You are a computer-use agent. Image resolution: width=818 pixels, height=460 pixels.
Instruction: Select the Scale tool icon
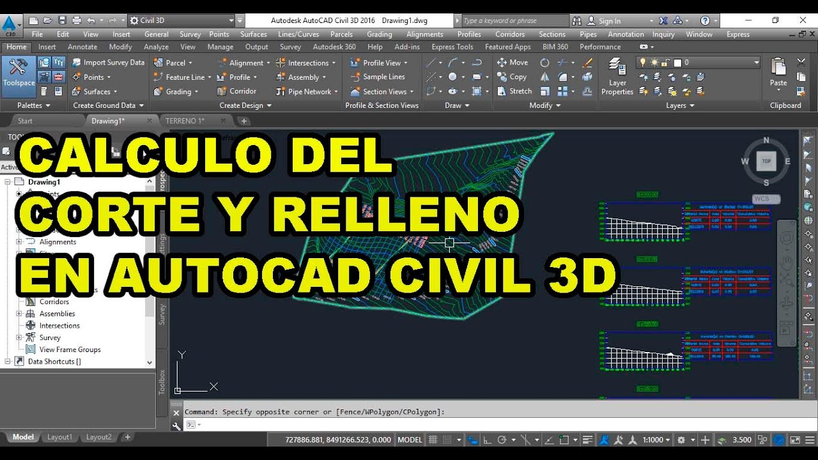point(544,91)
